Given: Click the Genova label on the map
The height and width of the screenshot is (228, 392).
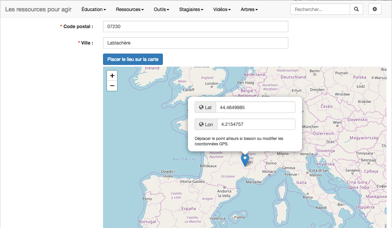Looking at the screenshot, I should click(x=289, y=168).
